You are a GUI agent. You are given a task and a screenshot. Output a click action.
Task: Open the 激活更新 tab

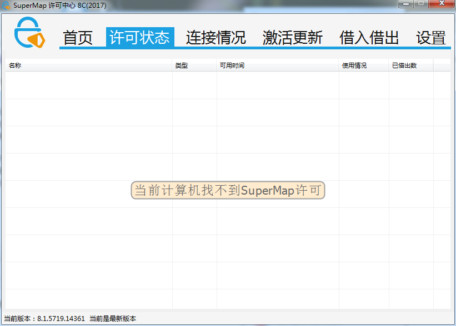click(x=293, y=38)
